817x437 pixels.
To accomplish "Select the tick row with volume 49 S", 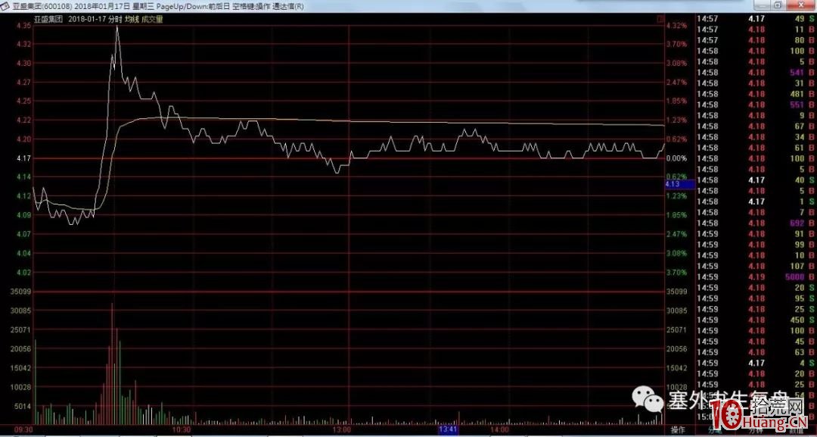I will coord(756,19).
